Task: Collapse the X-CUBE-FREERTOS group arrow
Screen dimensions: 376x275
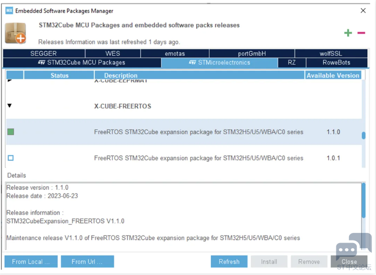Action: (x=10, y=106)
